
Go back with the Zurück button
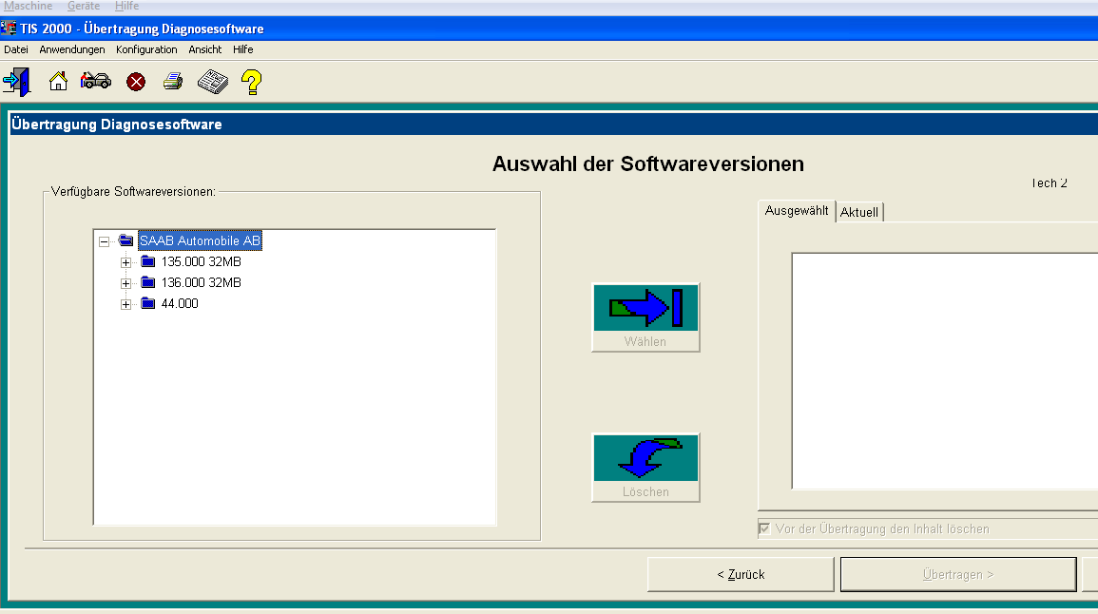(741, 574)
